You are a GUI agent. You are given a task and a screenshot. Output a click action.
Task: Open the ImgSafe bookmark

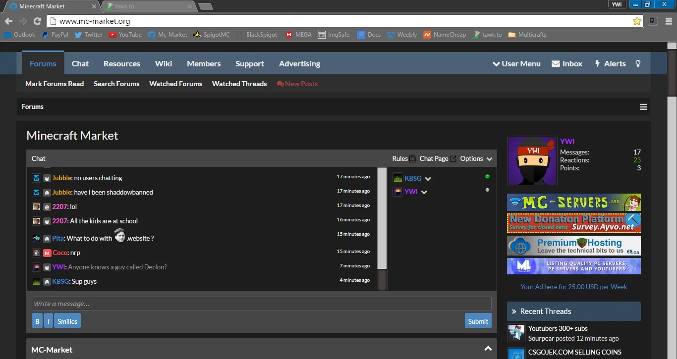[x=334, y=35]
